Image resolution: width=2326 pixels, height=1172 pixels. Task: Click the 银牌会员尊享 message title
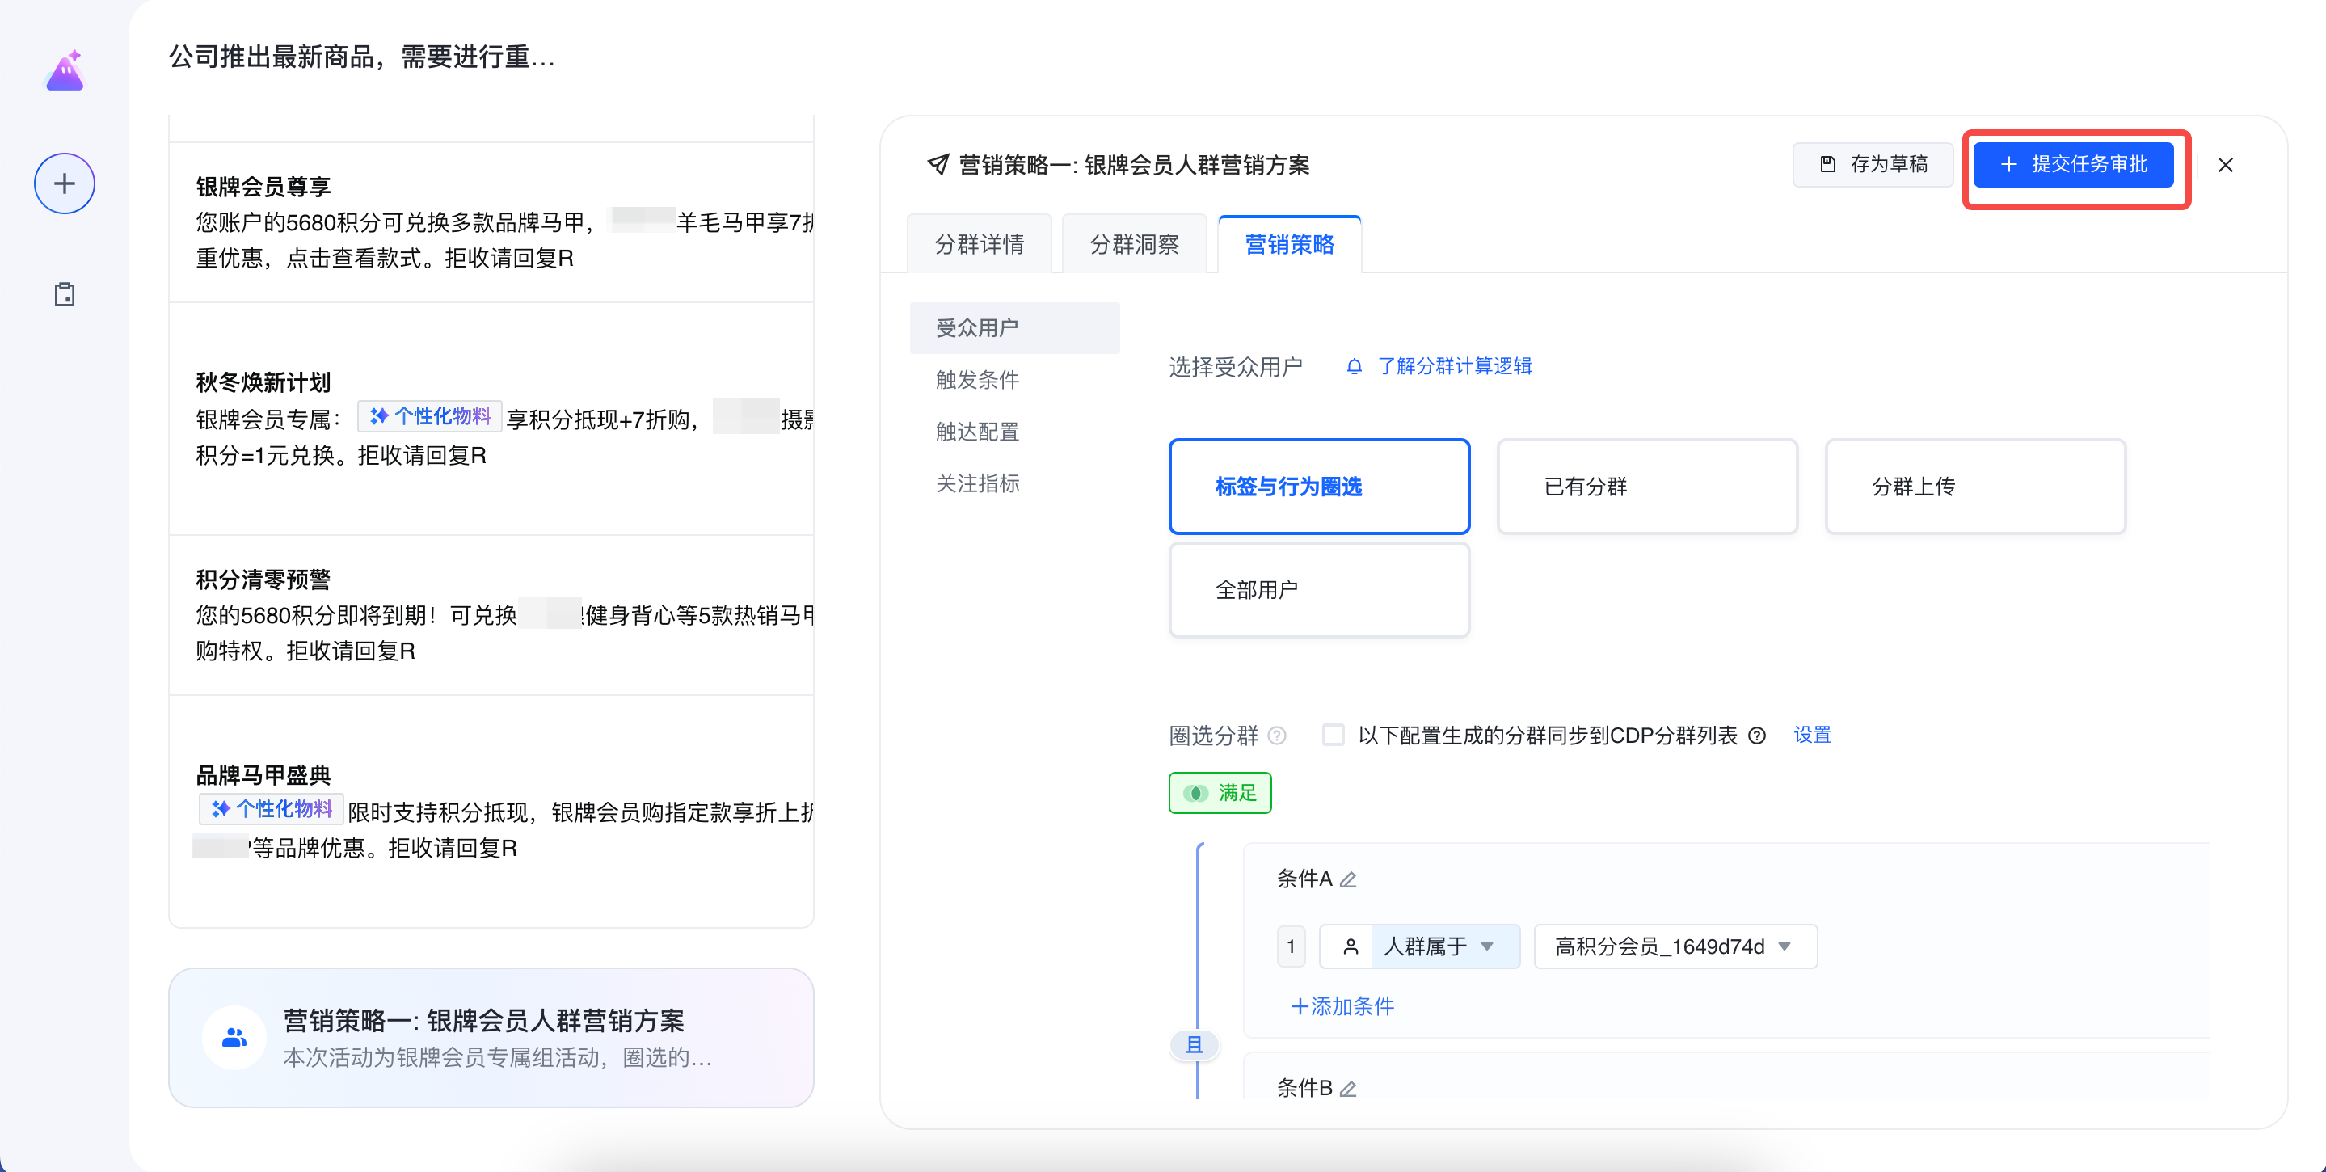[263, 186]
